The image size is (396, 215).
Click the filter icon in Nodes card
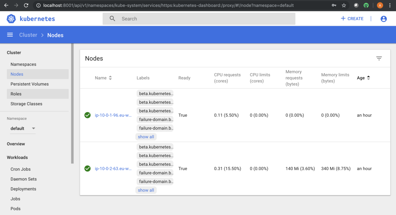(x=379, y=58)
